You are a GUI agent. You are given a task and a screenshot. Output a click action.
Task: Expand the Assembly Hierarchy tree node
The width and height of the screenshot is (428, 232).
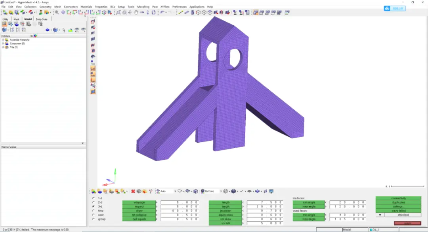(3, 40)
